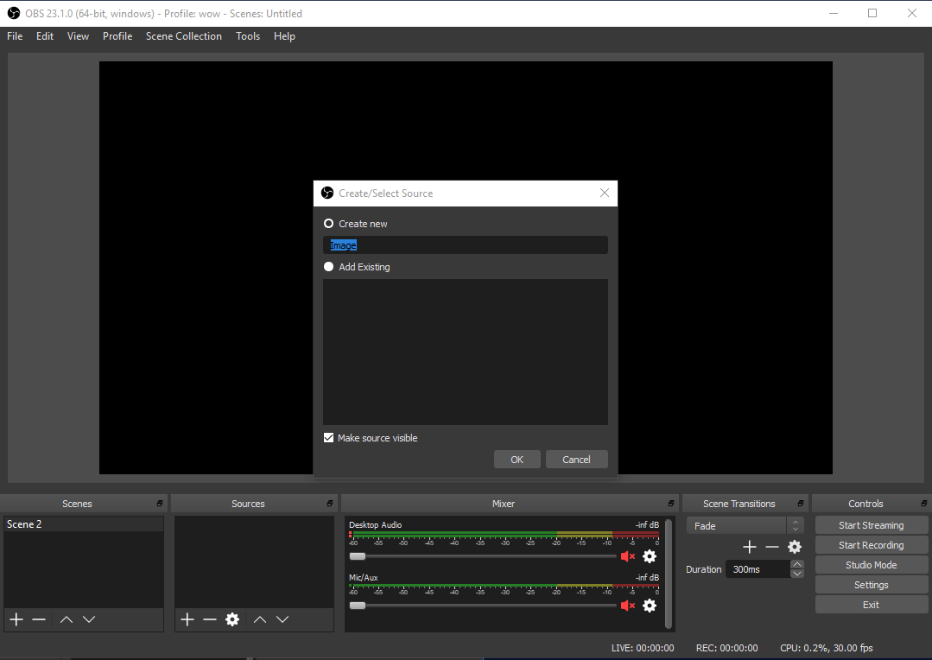Select the Add Existing radio button
932x660 pixels.
[329, 267]
